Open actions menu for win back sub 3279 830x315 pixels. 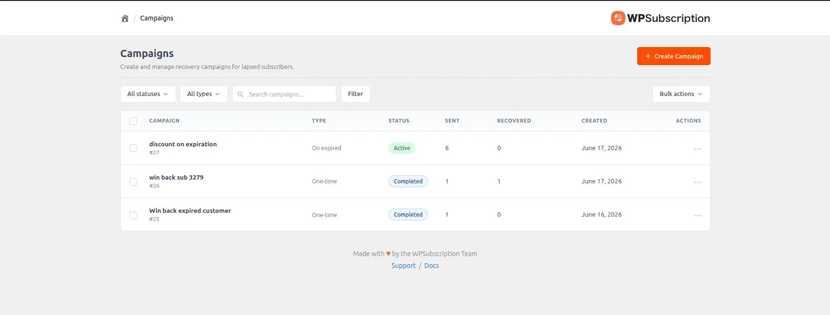click(x=697, y=182)
